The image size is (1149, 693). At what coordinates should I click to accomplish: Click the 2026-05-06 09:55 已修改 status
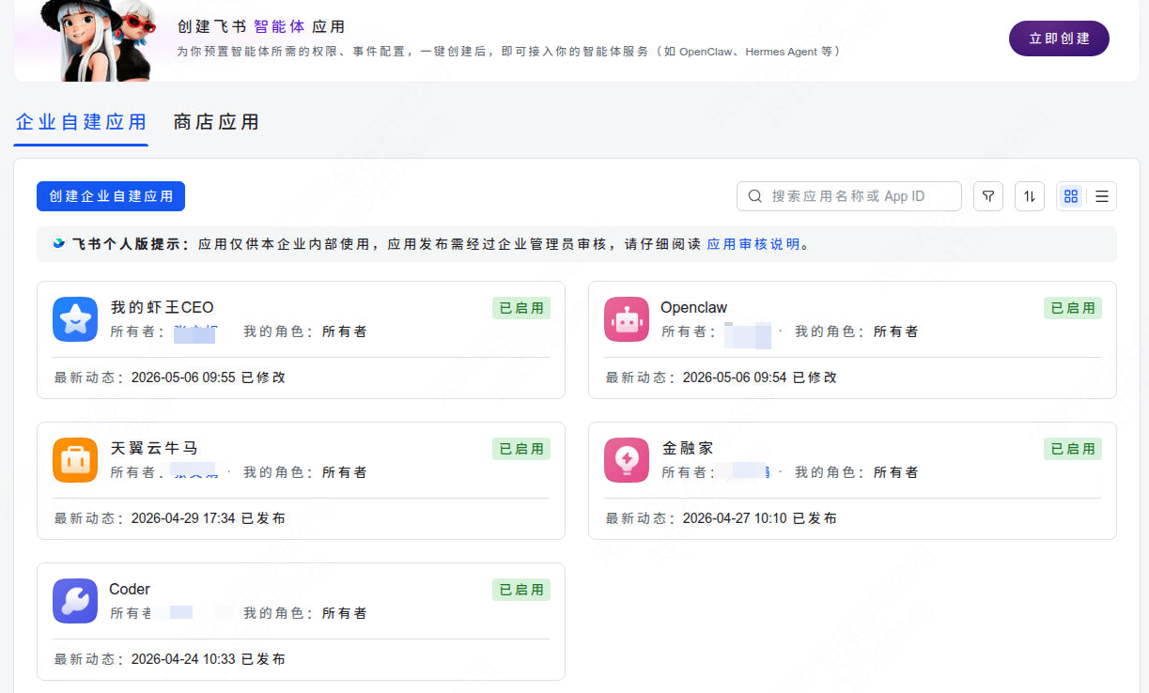click(x=209, y=377)
